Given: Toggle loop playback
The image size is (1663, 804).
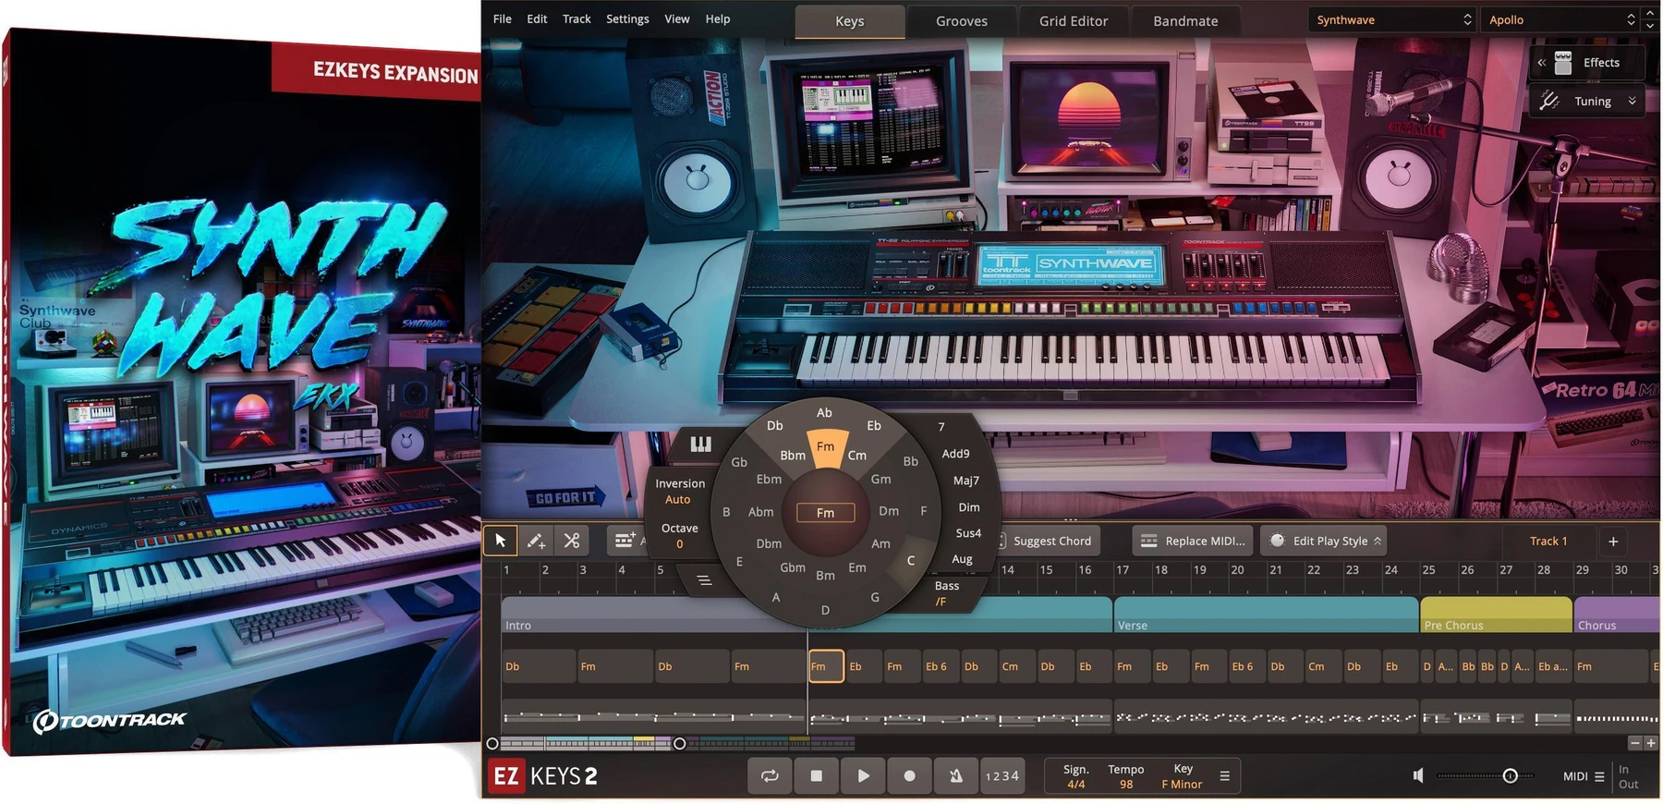Looking at the screenshot, I should click(770, 776).
